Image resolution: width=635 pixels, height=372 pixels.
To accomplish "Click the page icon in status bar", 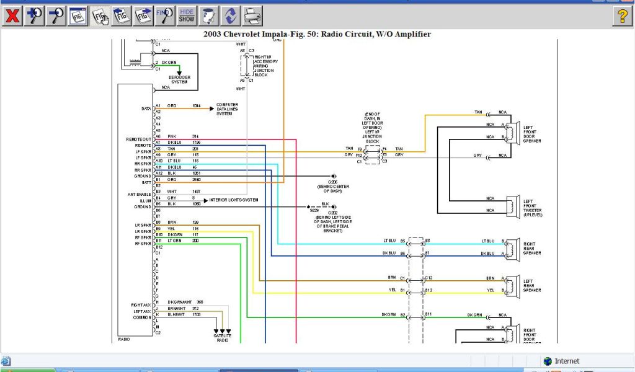I will pos(6,361).
